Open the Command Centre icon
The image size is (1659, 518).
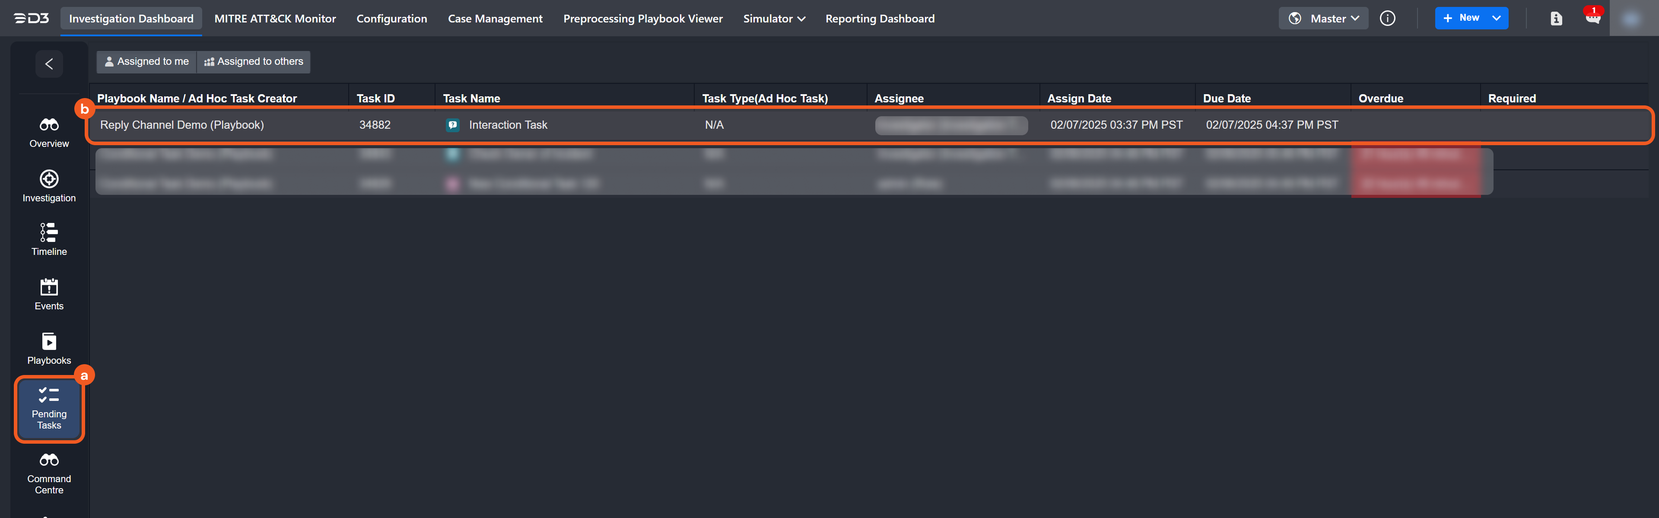point(49,460)
